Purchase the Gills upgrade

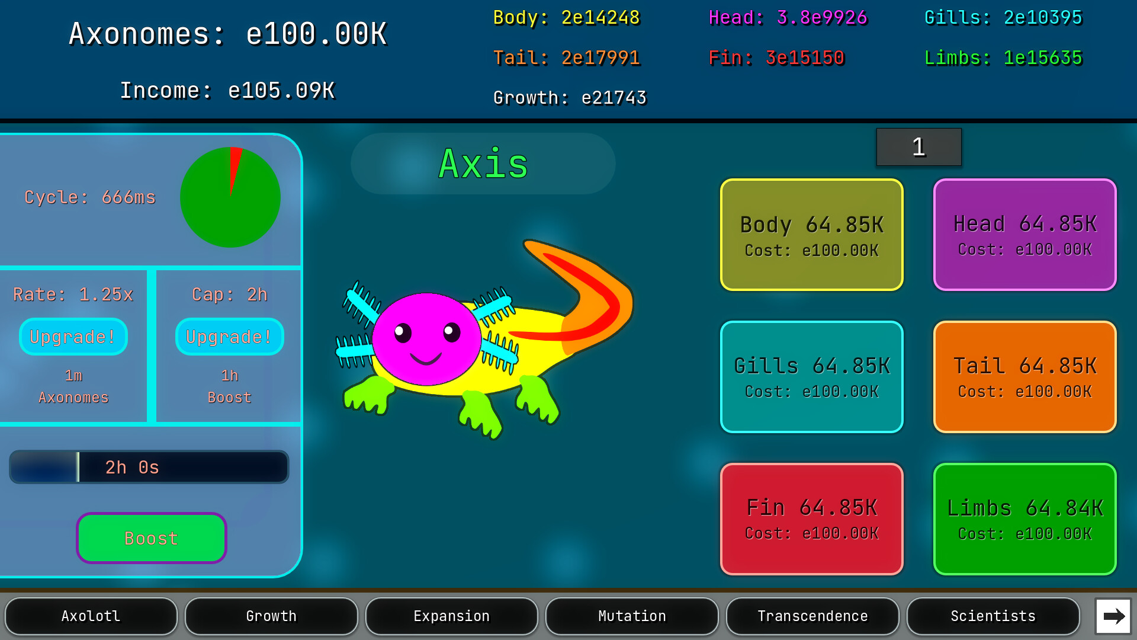(x=812, y=377)
